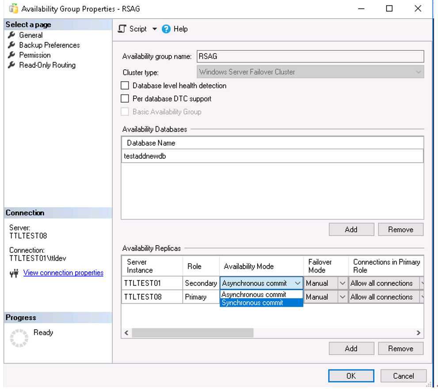Click the Primary role cell
Image resolution: width=438 pixels, height=391 pixels.
(201, 297)
